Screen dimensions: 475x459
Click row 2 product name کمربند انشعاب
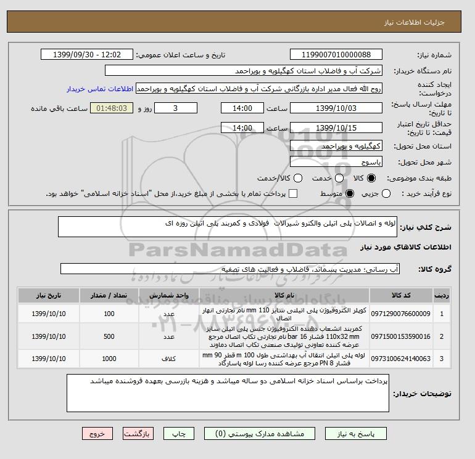[x=284, y=336]
